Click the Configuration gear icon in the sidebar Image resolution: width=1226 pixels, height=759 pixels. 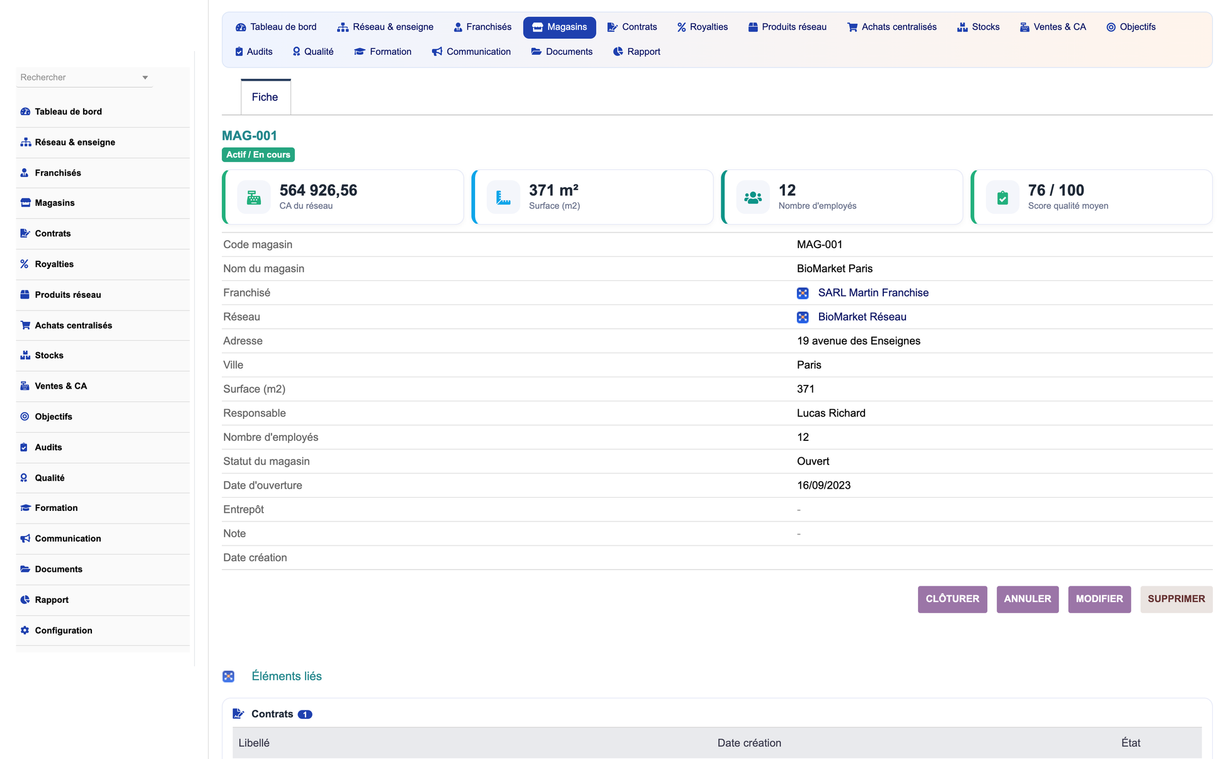click(x=25, y=631)
